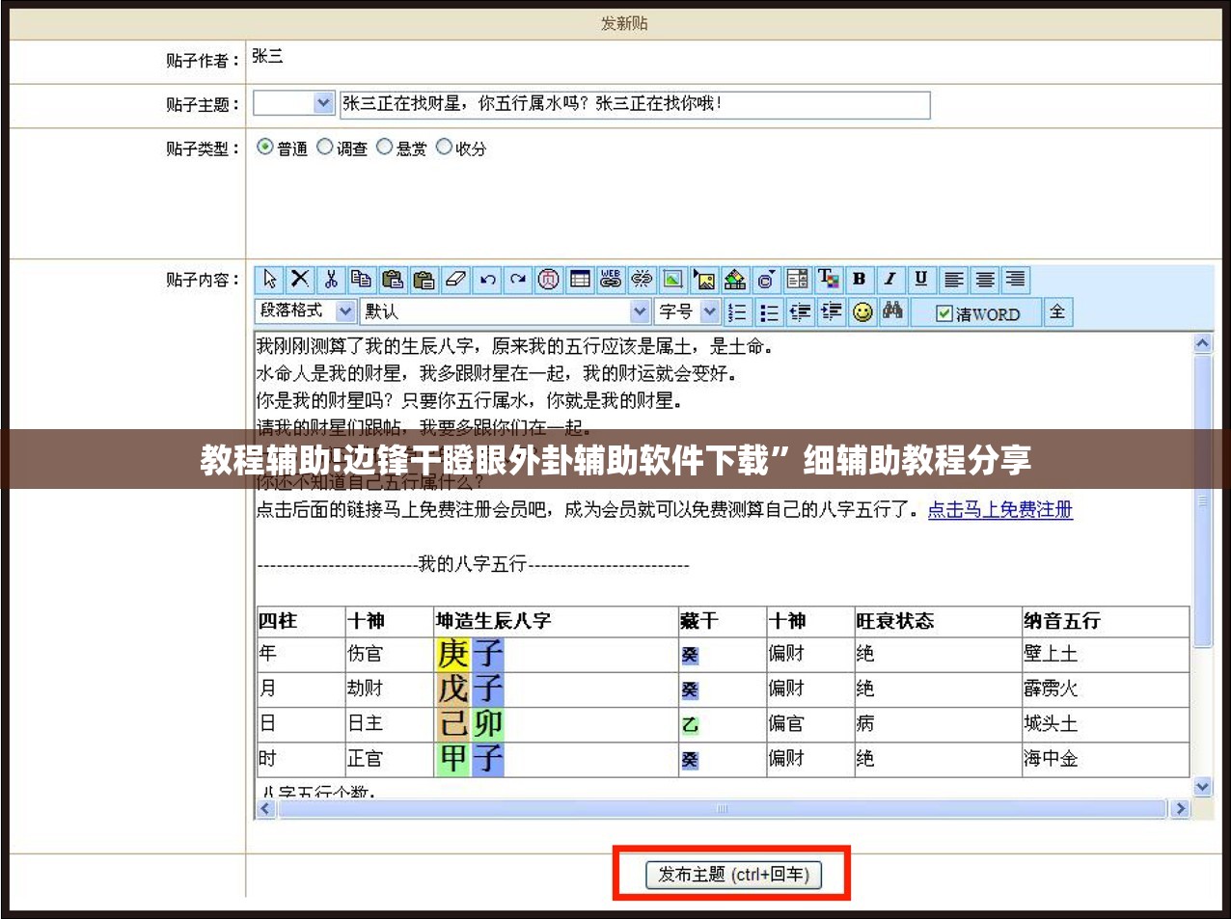
Task: Open the 段落格式 paragraph format dropdown
Action: (306, 311)
